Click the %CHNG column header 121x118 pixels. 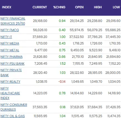59,7
